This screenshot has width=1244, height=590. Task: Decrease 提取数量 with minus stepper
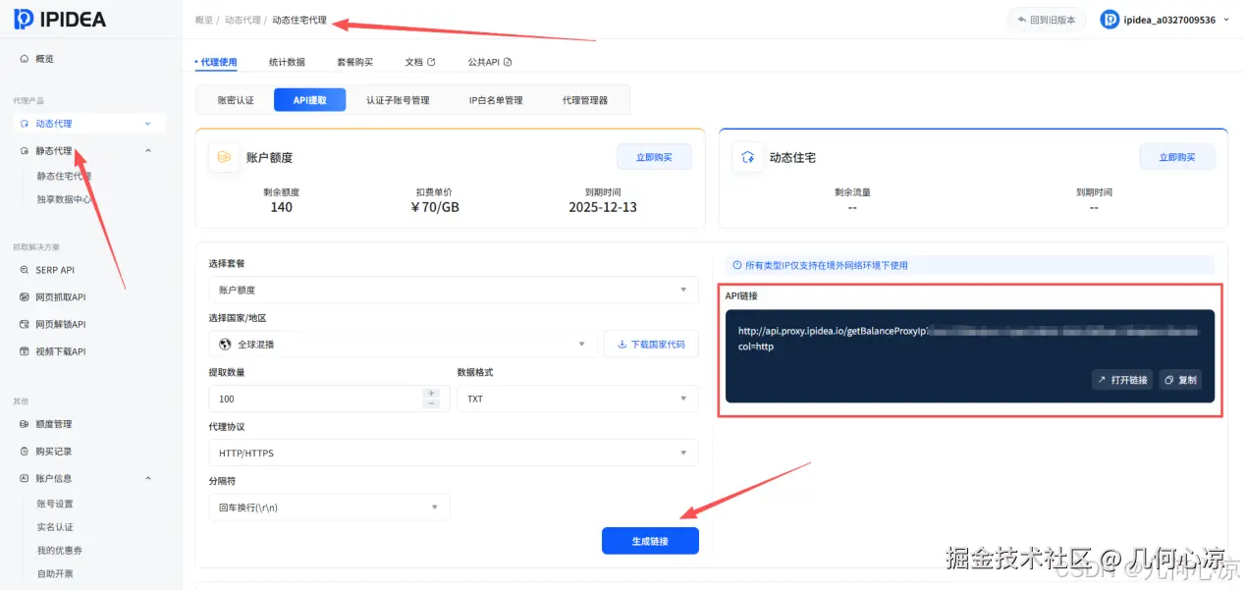point(431,403)
